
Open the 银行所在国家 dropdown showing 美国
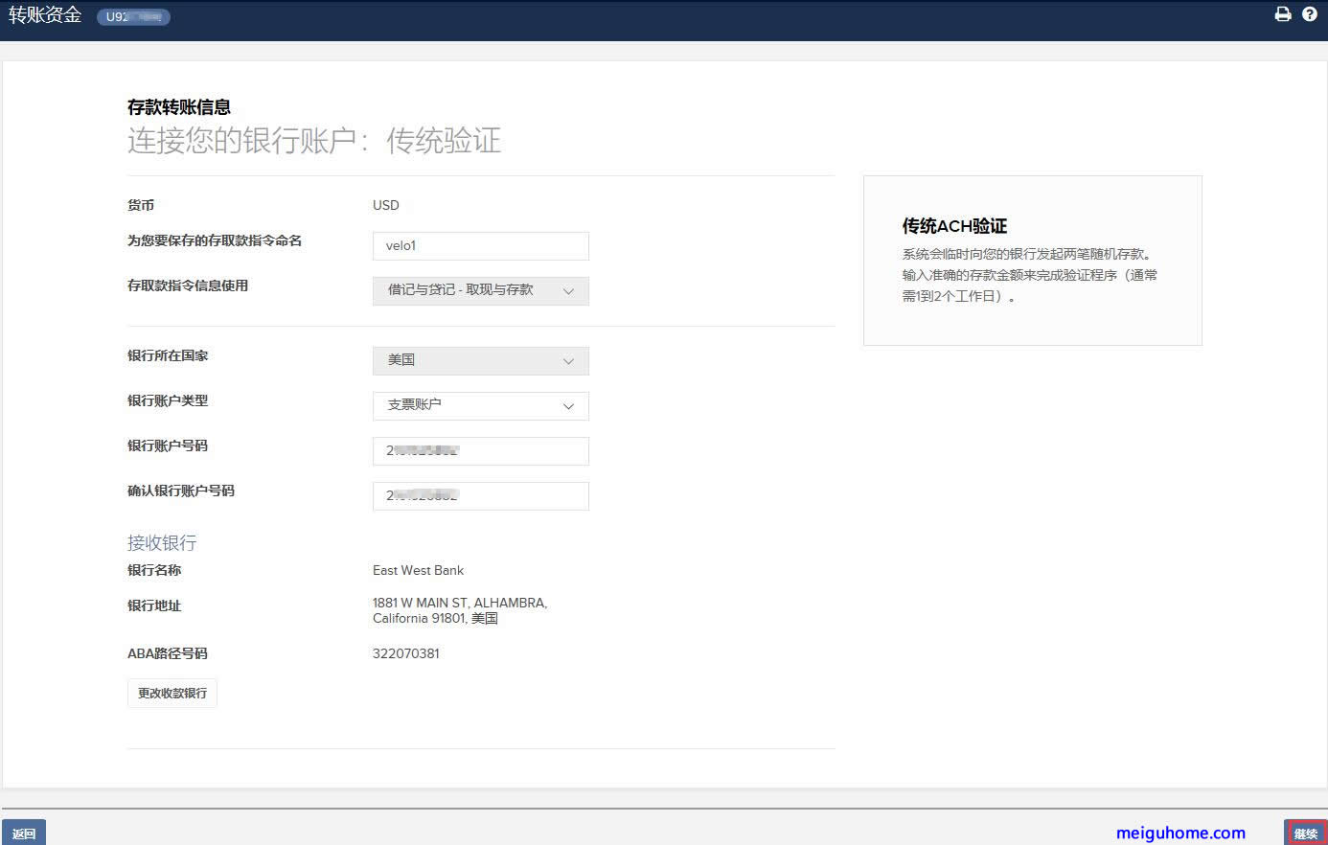coord(481,361)
